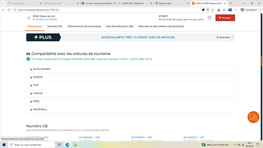Reload the auto-doc page
The width and height of the screenshot is (263, 148).
coord(9,10)
